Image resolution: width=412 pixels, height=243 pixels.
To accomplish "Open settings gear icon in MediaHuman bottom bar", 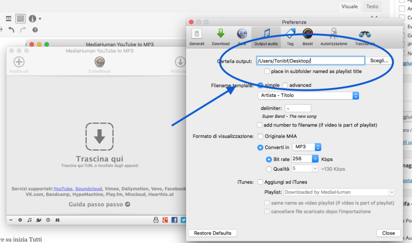I will pyautogui.click(x=20, y=220).
